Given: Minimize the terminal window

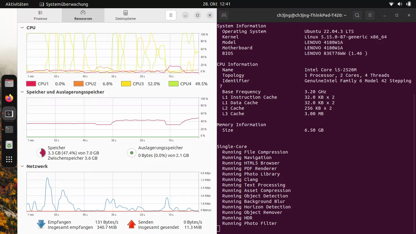Looking at the screenshot, I should [385, 15].
